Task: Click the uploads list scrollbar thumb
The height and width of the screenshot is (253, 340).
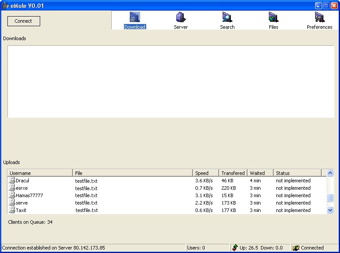Action: (330, 198)
